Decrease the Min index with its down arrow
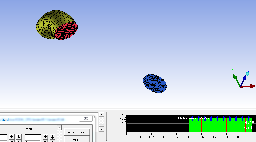 coord(19,137)
